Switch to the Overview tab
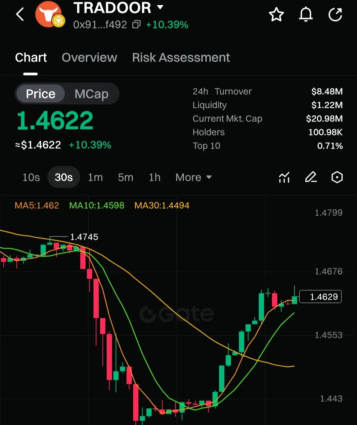The height and width of the screenshot is (425, 357). point(89,58)
